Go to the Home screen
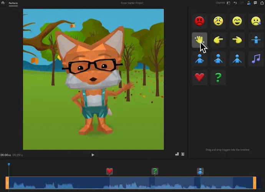This screenshot has height=192, width=265. 3,3
